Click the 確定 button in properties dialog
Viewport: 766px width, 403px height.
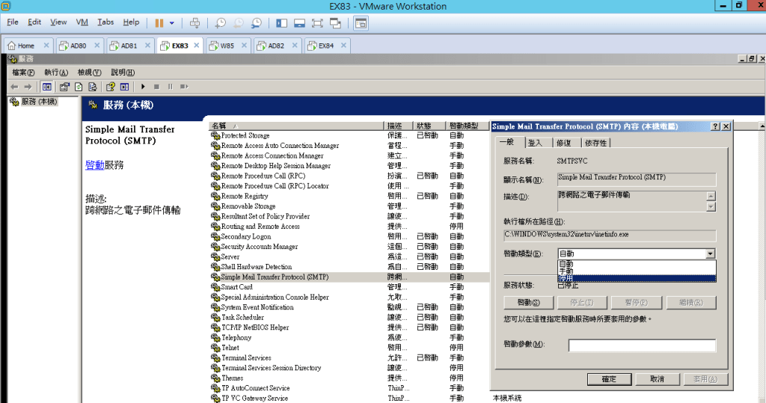609,379
